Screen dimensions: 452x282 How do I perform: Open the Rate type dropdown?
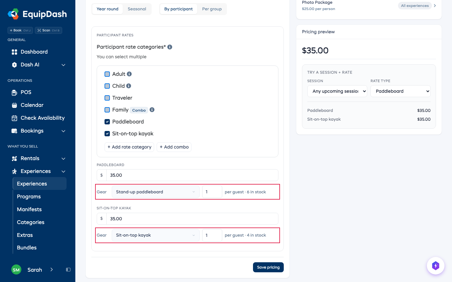[x=401, y=91]
